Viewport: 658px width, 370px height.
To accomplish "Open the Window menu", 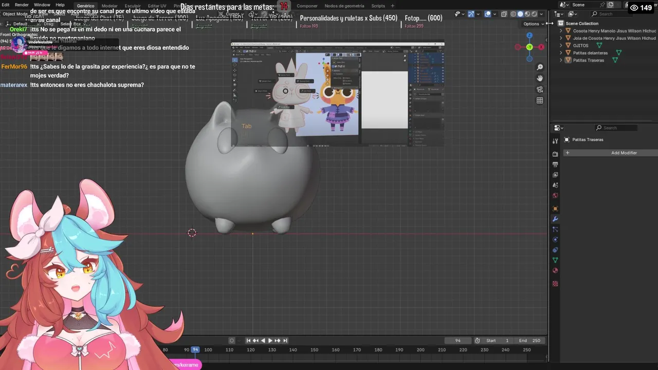I will pyautogui.click(x=42, y=5).
